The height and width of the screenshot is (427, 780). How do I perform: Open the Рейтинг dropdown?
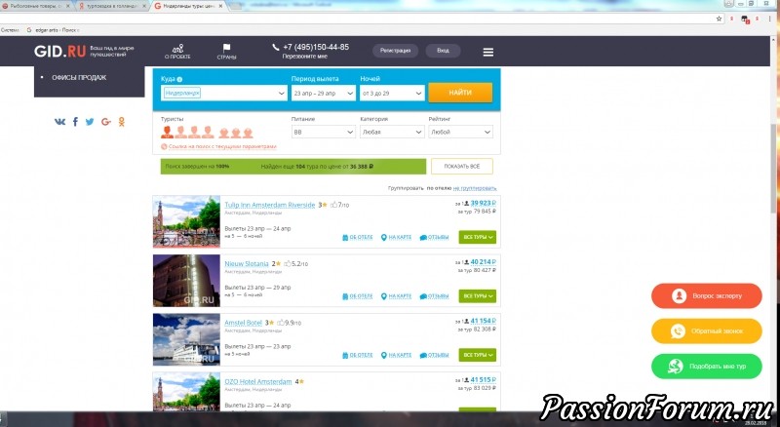click(x=460, y=132)
